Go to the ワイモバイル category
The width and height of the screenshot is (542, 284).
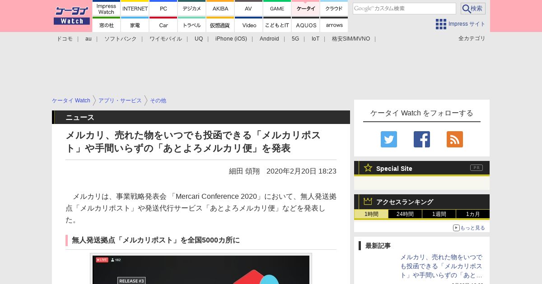166,39
